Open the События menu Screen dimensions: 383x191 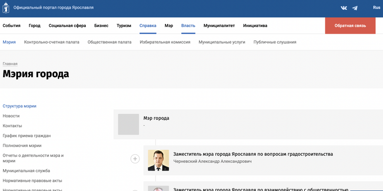pyautogui.click(x=11, y=26)
